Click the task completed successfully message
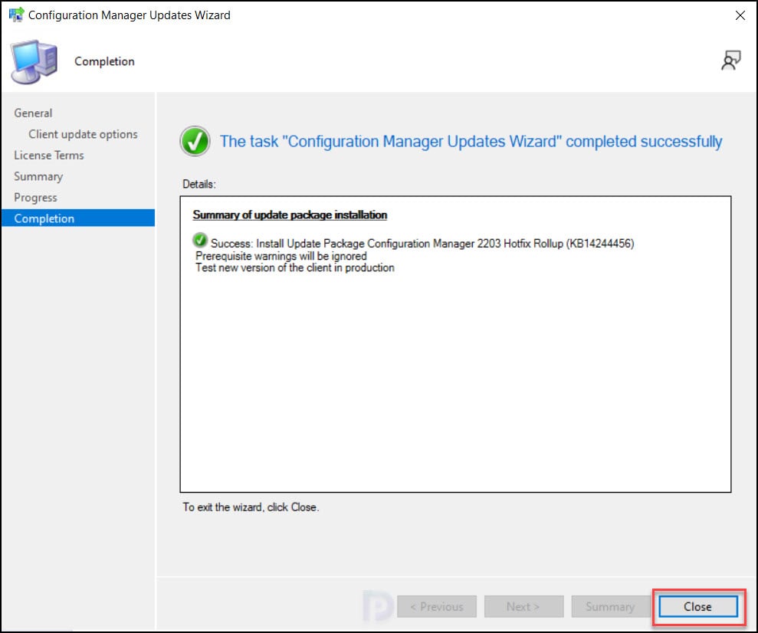The width and height of the screenshot is (758, 633). click(471, 142)
